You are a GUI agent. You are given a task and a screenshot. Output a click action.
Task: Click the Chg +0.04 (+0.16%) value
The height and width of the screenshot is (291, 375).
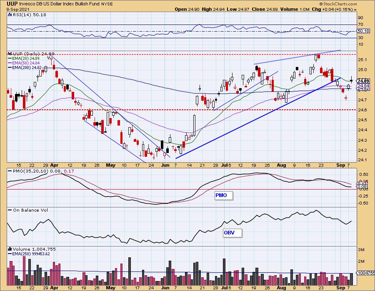point(332,9)
